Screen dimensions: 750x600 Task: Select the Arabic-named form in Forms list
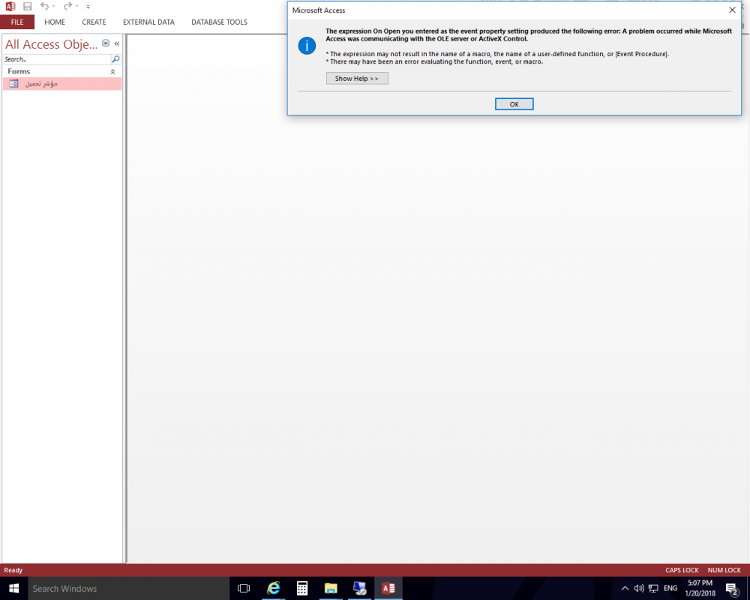[62, 84]
